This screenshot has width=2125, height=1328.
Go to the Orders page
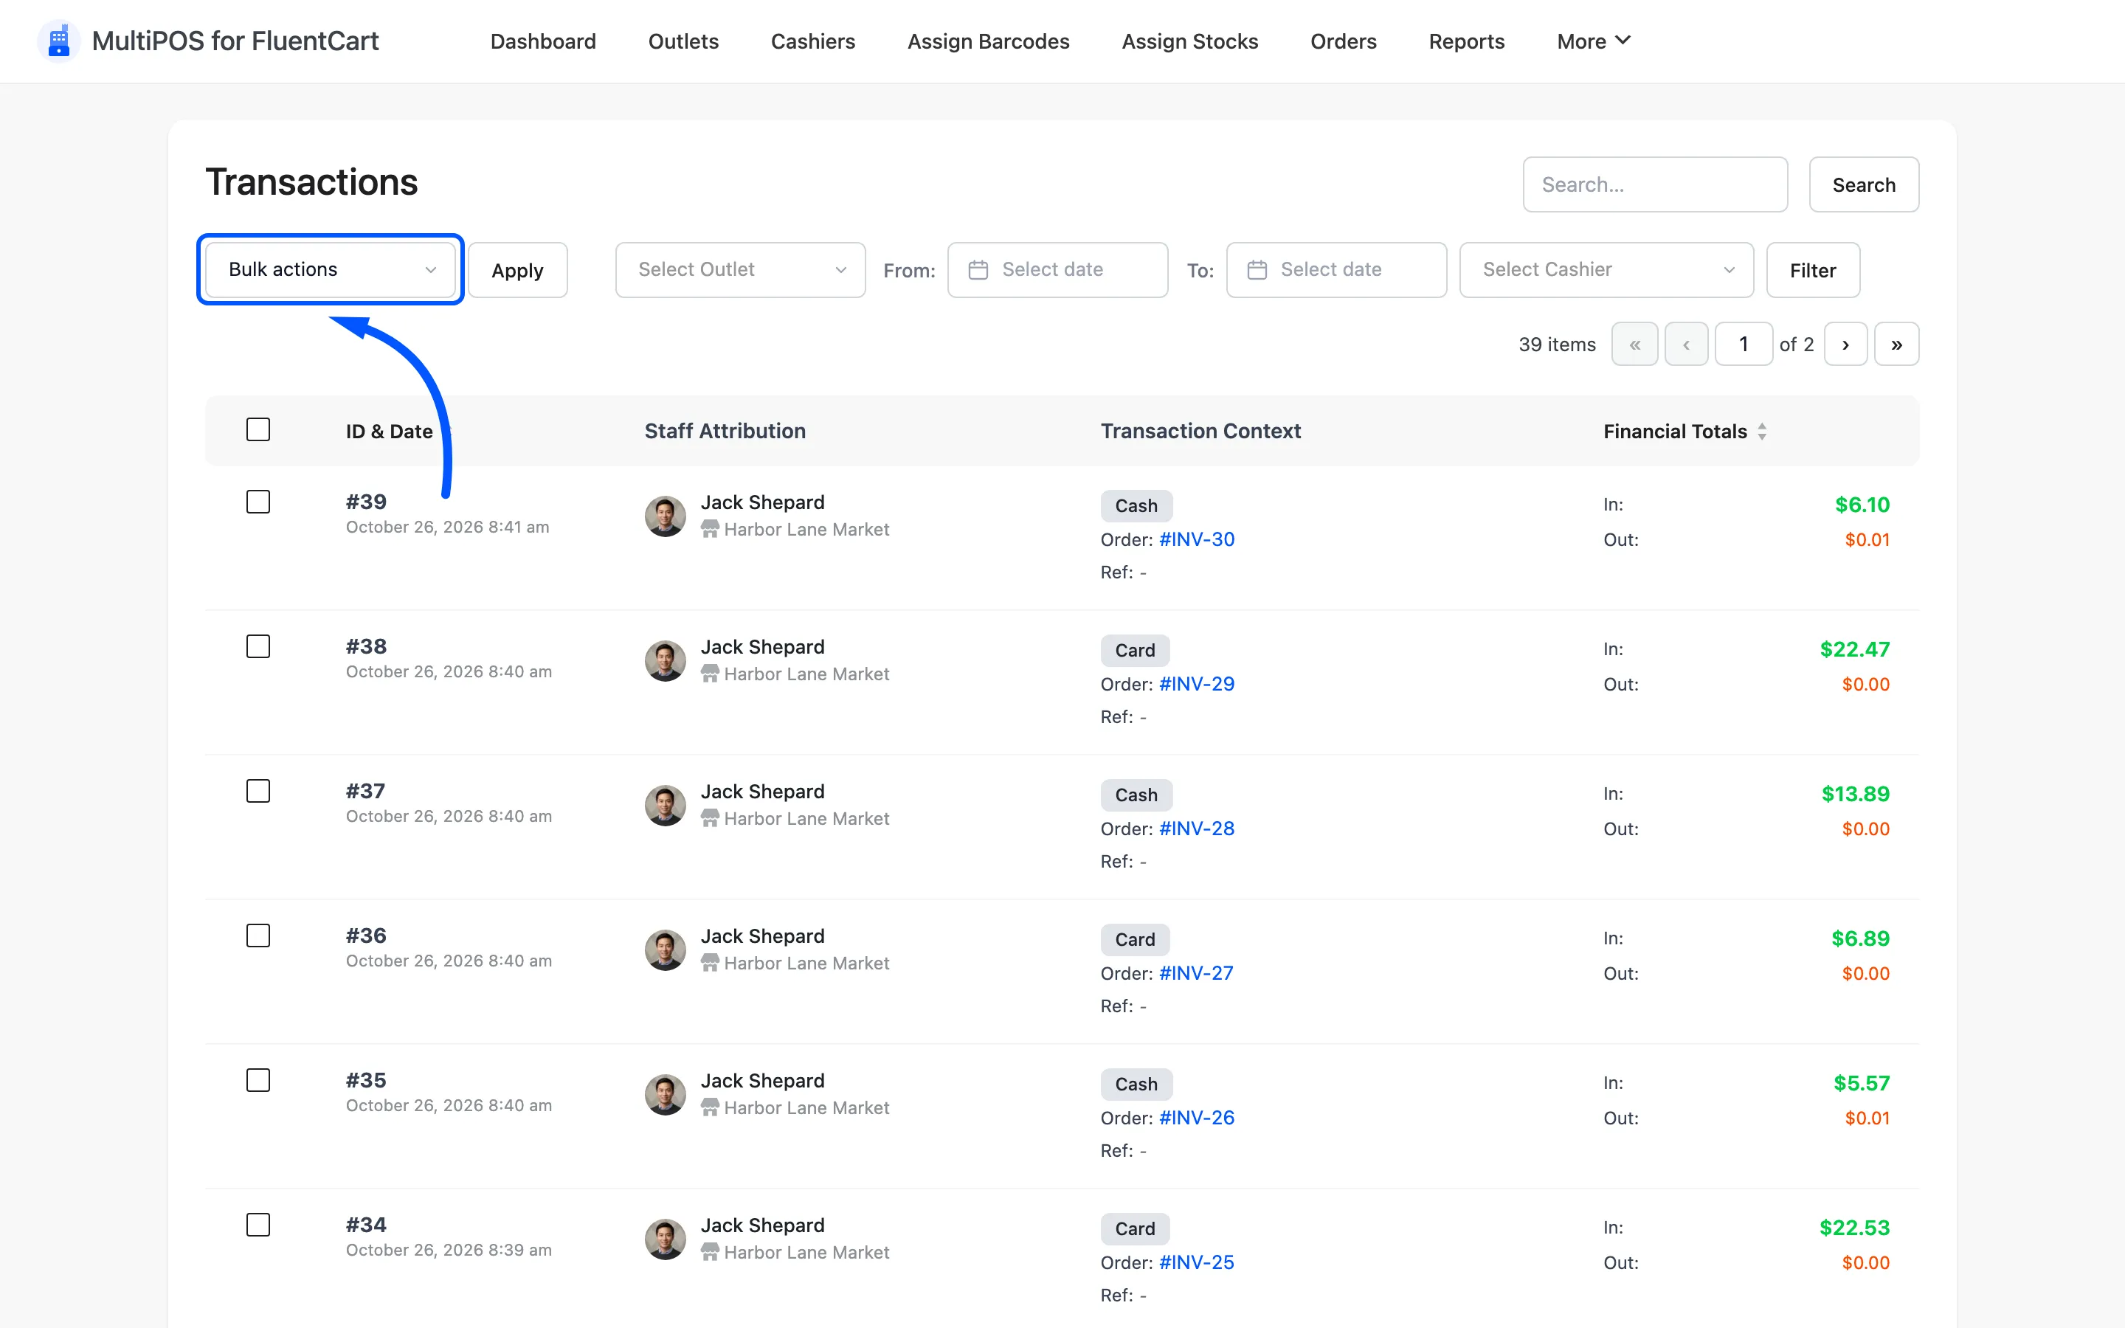pos(1343,41)
